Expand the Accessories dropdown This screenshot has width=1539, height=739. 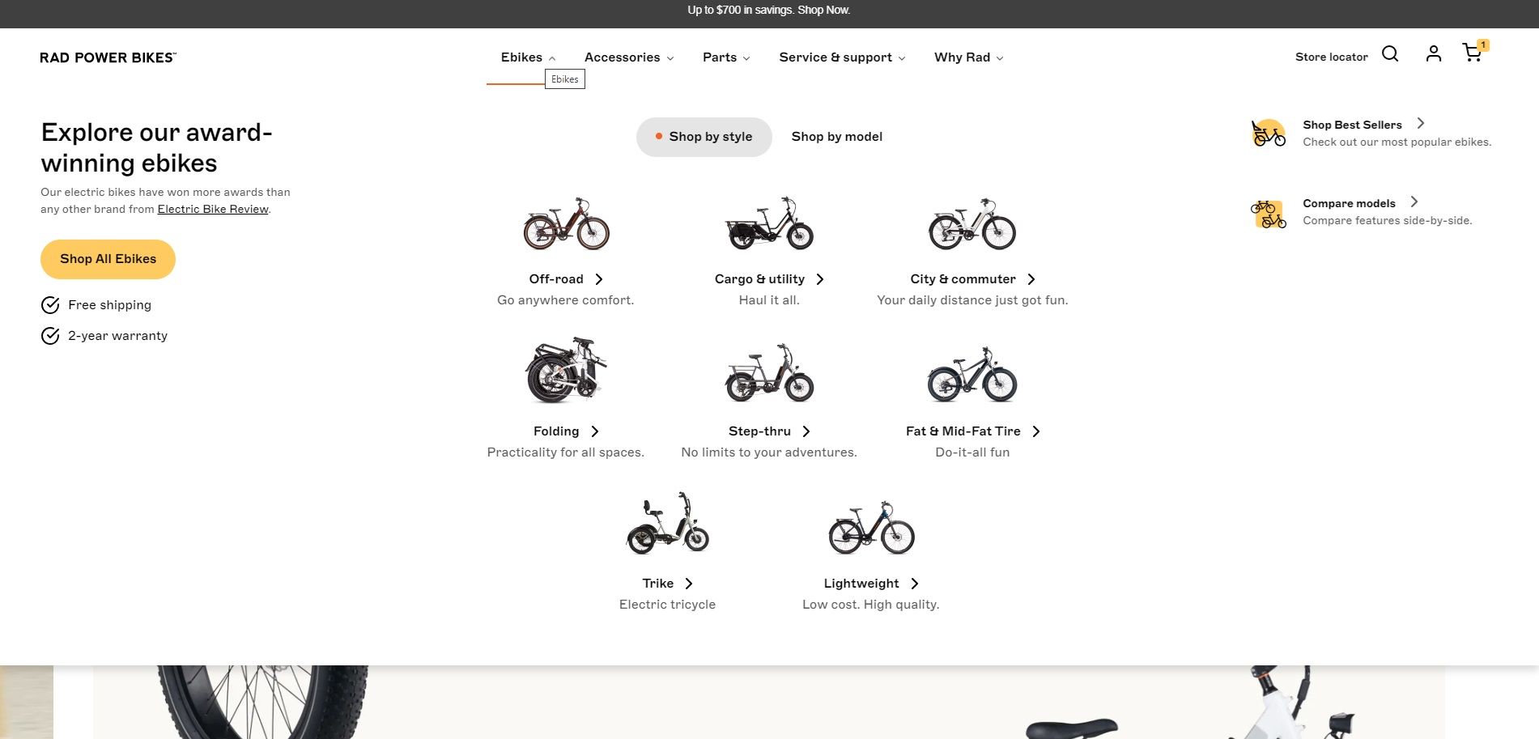click(629, 57)
